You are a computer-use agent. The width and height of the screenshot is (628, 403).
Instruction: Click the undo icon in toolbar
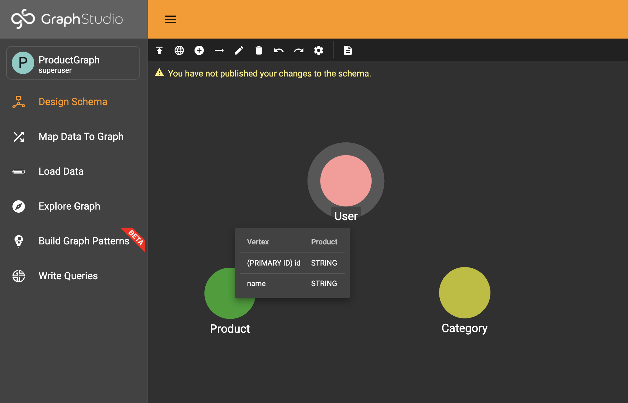point(278,50)
